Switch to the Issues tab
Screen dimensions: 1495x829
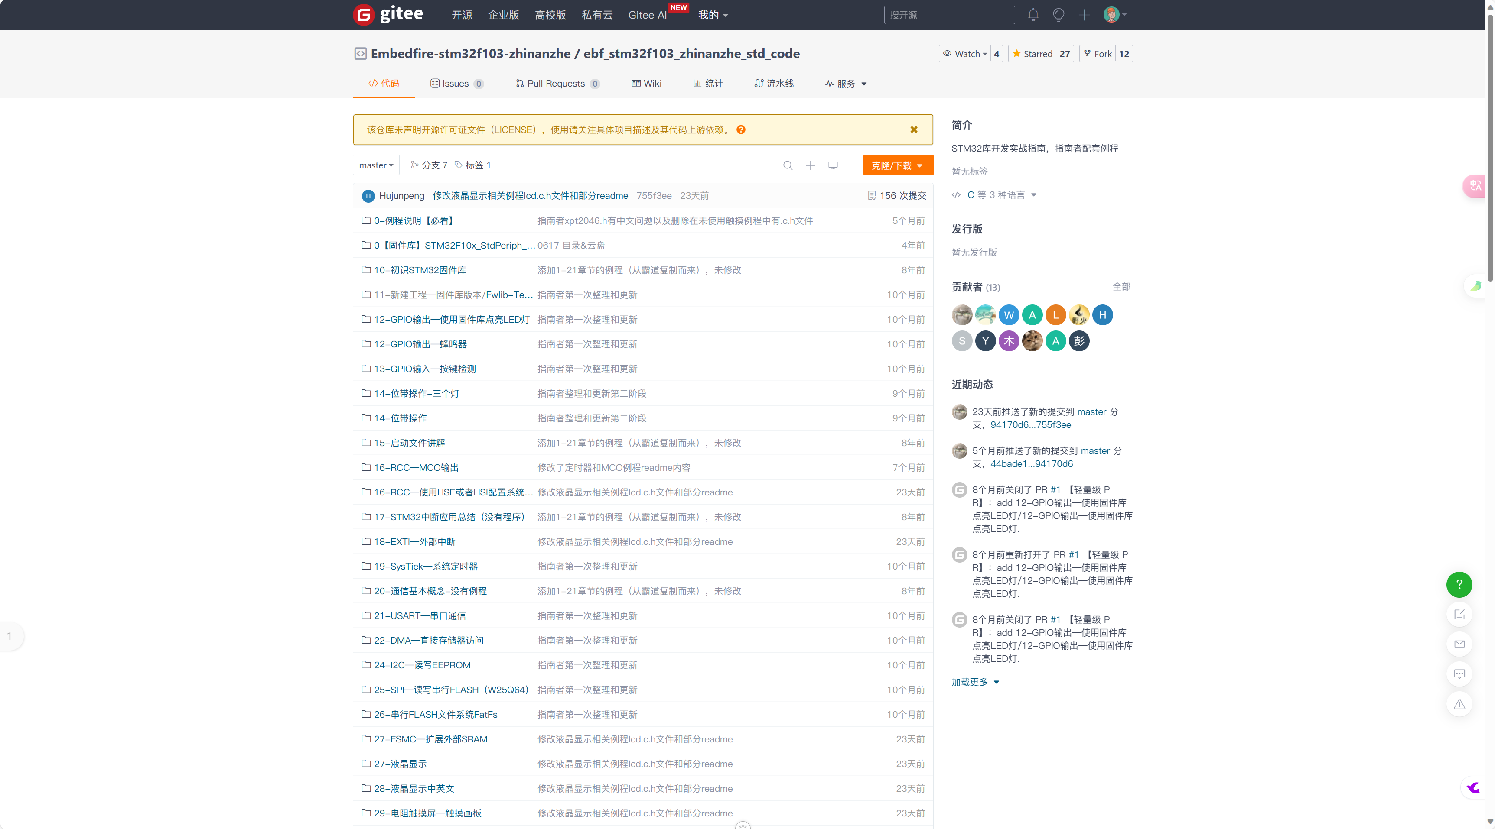pos(456,84)
